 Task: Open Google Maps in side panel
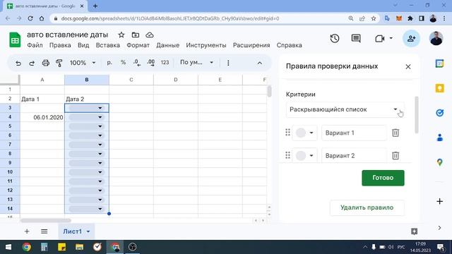pyautogui.click(x=439, y=162)
